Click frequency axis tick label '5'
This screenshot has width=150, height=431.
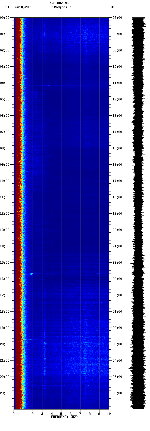(61, 414)
